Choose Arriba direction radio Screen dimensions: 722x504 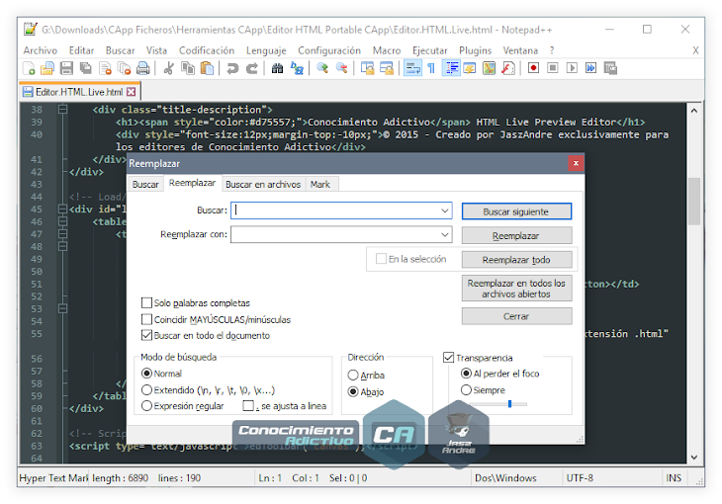(353, 376)
